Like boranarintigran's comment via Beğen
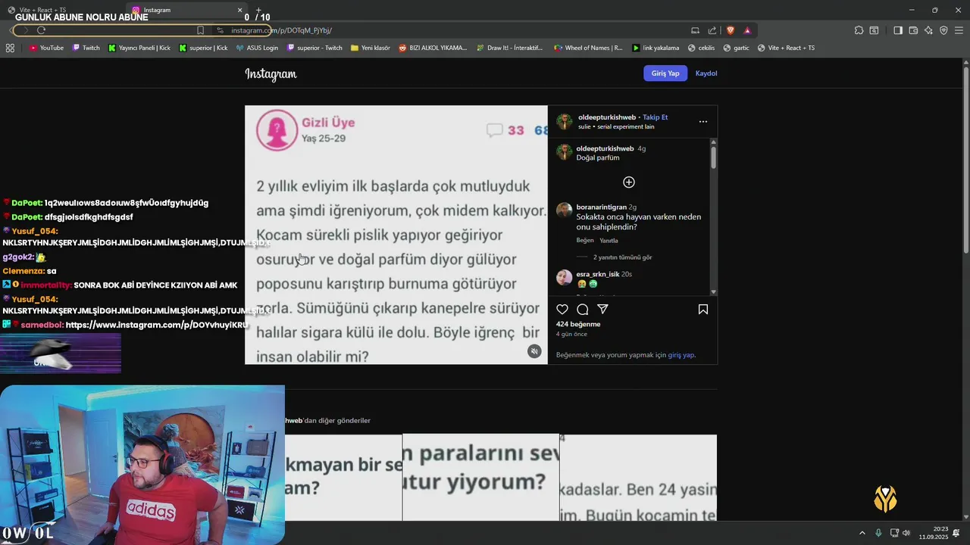The height and width of the screenshot is (545, 970). tap(584, 241)
